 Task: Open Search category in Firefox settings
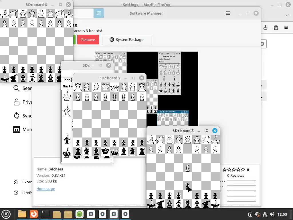[22, 88]
